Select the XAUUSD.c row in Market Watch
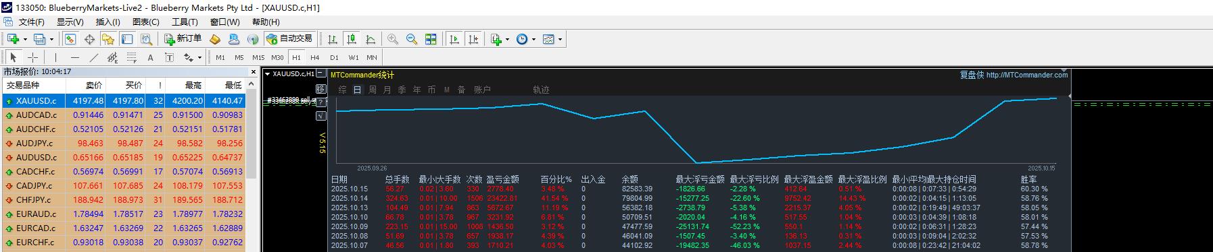The image size is (1213, 252). (124, 100)
